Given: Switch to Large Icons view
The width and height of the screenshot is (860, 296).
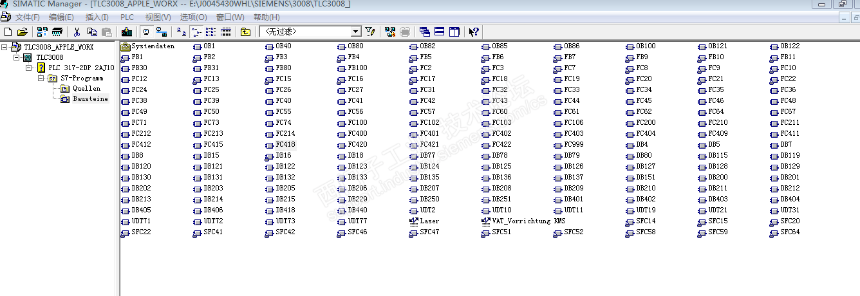Looking at the screenshot, I should click(x=182, y=32).
